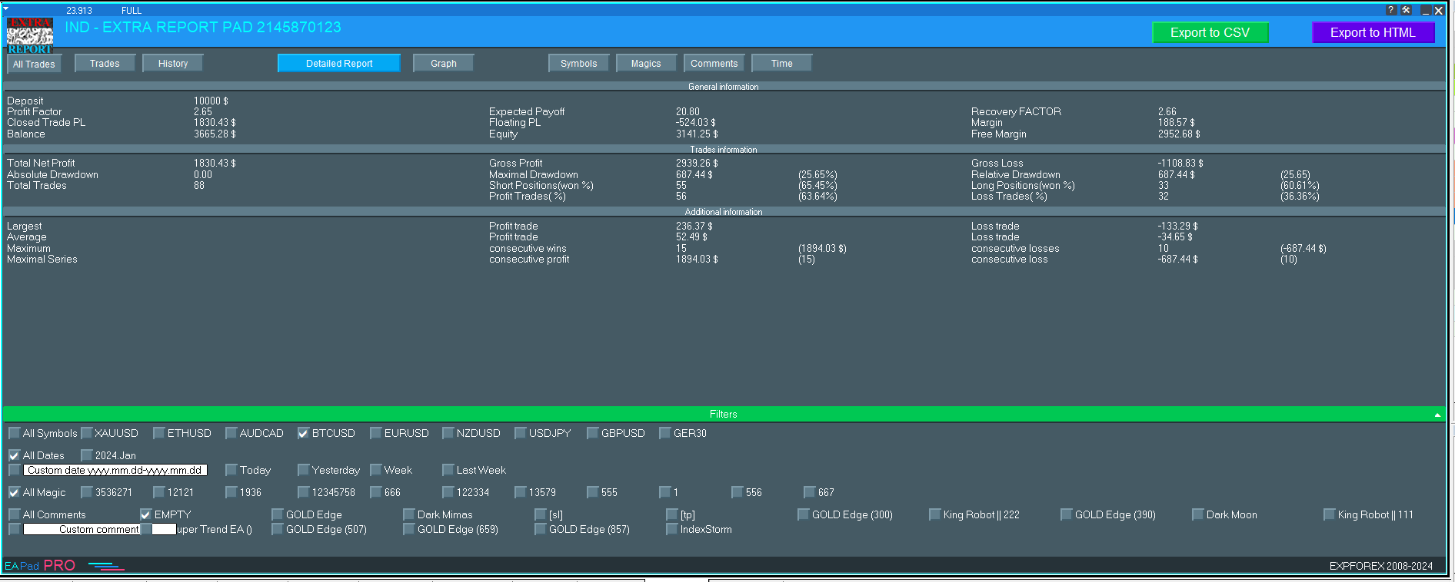The height and width of the screenshot is (582, 1455).
Task: Open the Symbols tab
Action: 579,63
